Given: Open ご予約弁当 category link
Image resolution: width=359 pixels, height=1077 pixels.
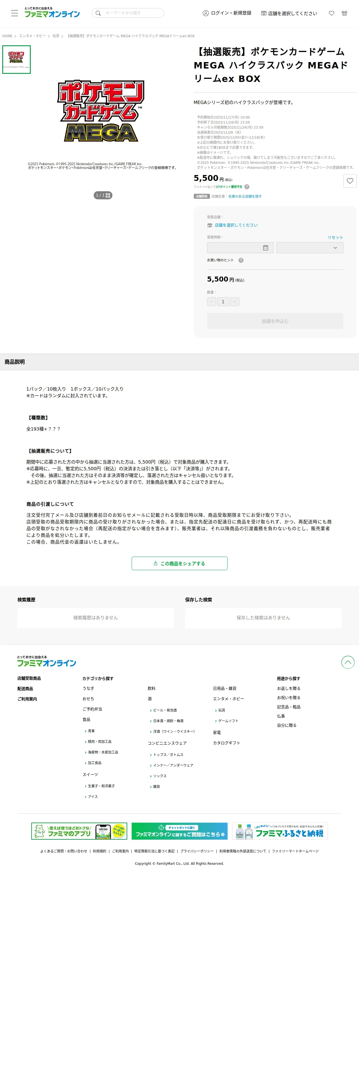Looking at the screenshot, I should coord(92,709).
